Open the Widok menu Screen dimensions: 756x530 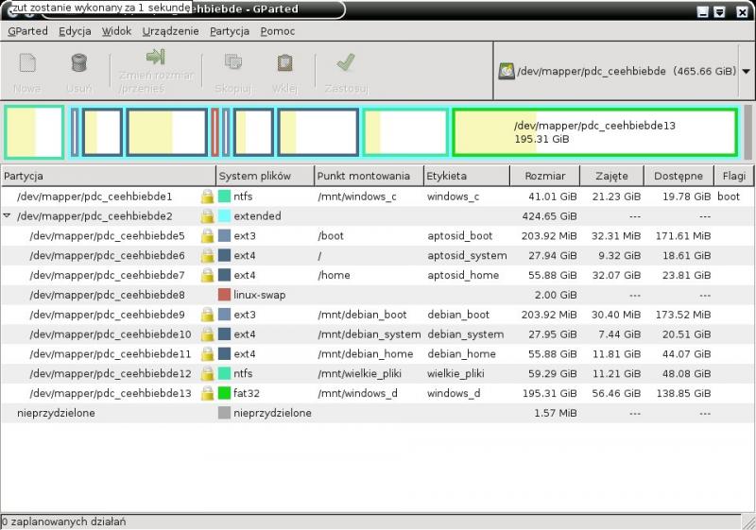(116, 31)
